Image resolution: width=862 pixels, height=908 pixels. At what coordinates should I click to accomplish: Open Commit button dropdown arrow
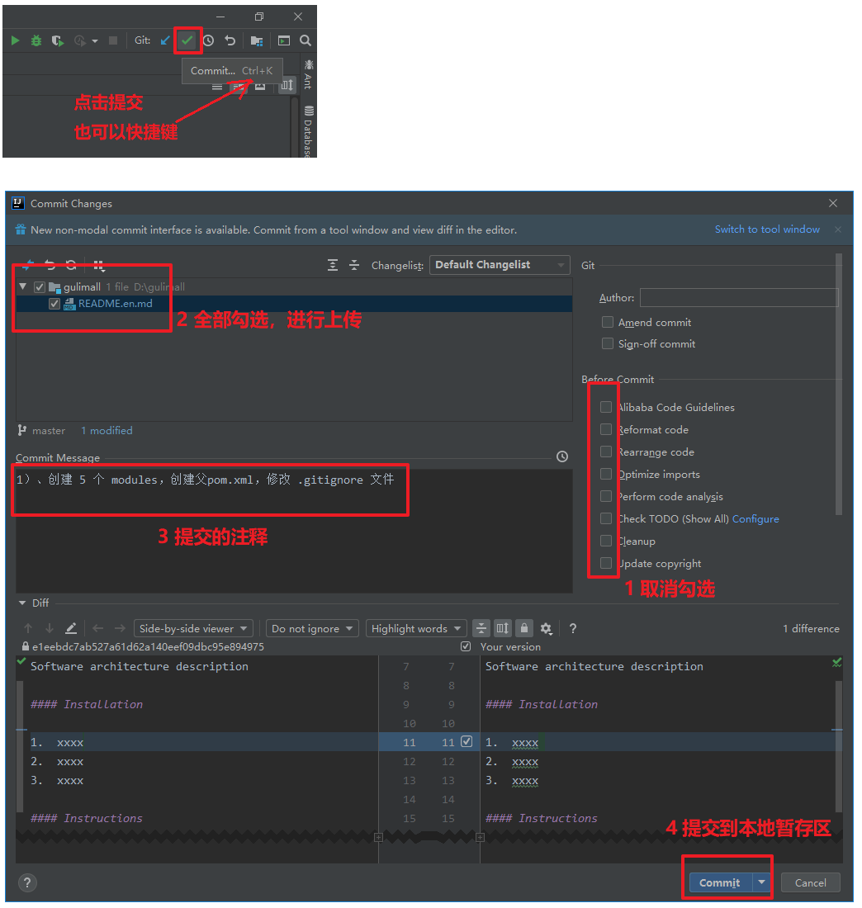coord(762,882)
